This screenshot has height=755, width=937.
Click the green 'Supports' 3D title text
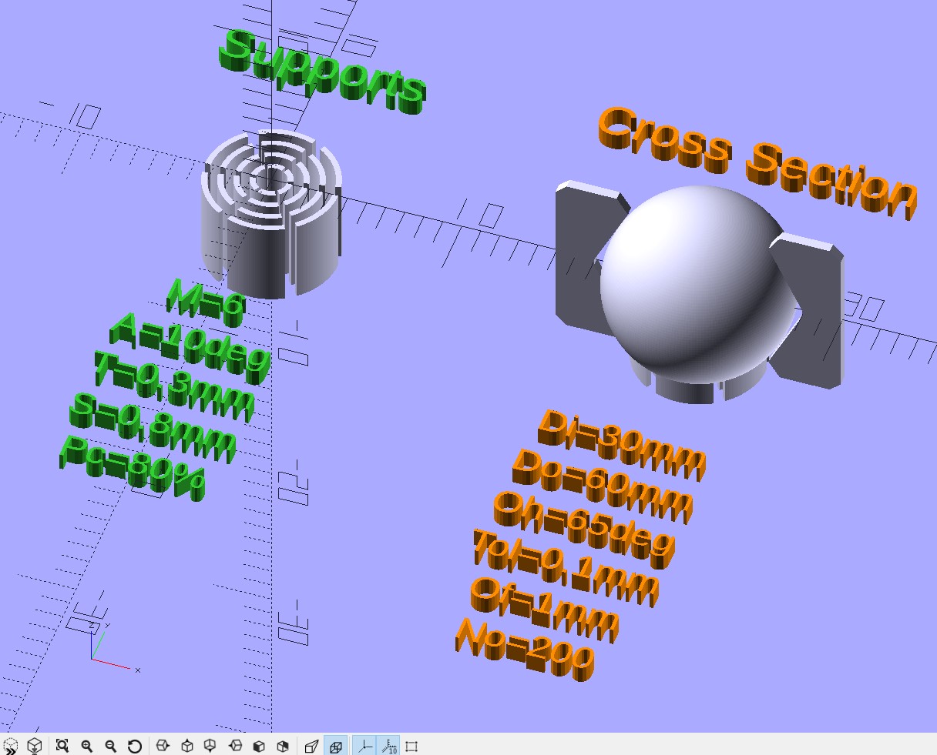[322, 72]
